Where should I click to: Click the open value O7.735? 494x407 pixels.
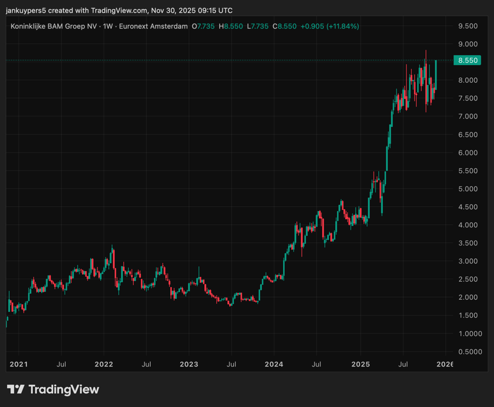(x=203, y=26)
